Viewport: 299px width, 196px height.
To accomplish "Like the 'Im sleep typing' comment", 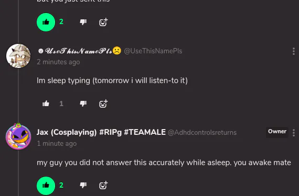I will [x=46, y=103].
